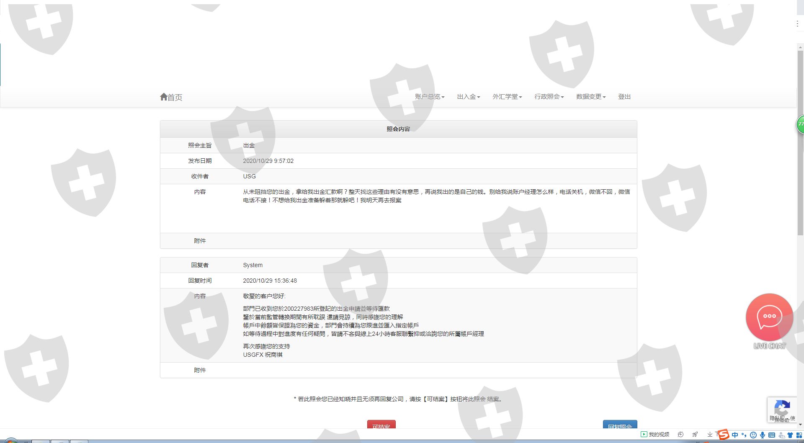This screenshot has width=804, height=443.
Task: Open the Sogou emoji smiley icon
Action: 753,435
